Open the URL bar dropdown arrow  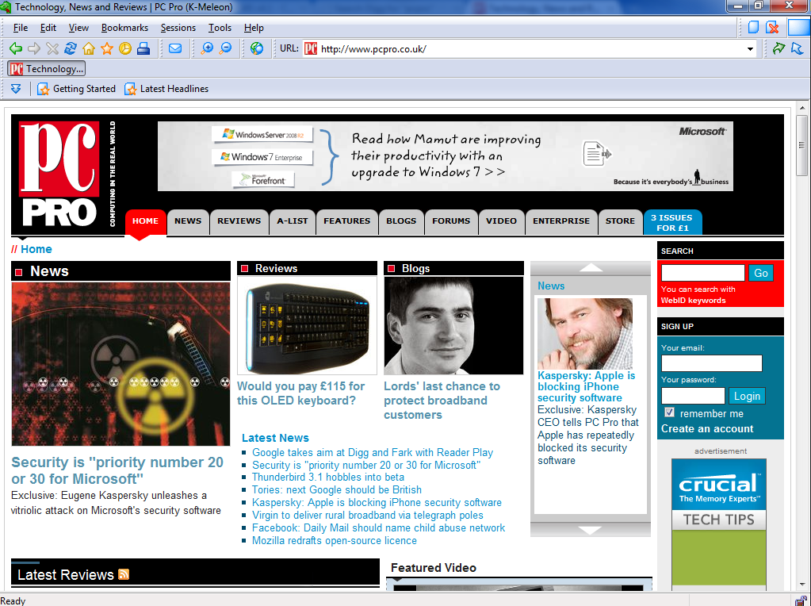pos(750,49)
